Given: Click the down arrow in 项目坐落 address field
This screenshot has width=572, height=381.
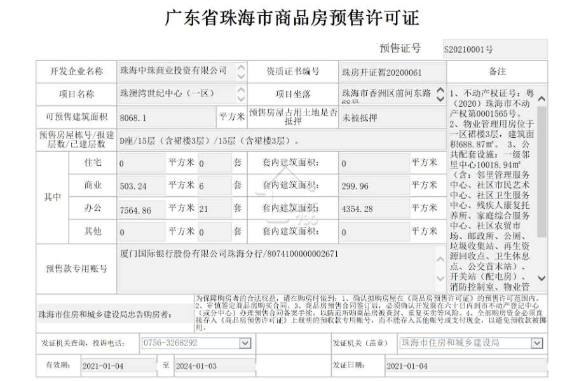Looking at the screenshot, I should click(440, 98).
